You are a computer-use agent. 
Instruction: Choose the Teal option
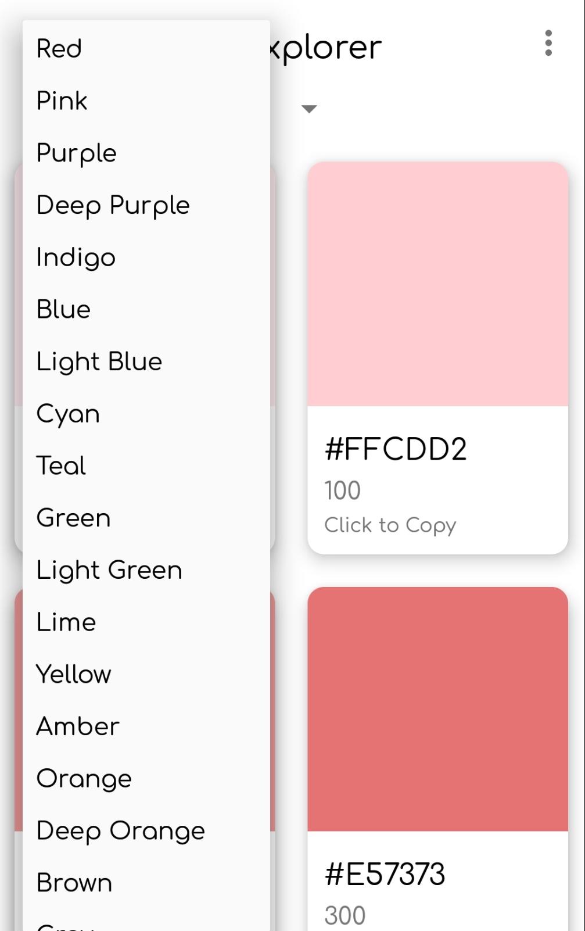pyautogui.click(x=62, y=466)
